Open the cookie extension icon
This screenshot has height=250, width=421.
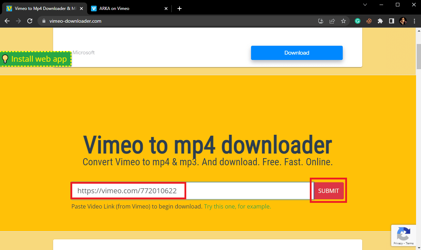point(369,21)
